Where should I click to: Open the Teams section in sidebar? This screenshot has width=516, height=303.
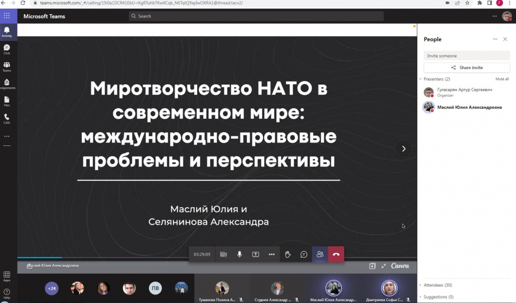pos(7,67)
